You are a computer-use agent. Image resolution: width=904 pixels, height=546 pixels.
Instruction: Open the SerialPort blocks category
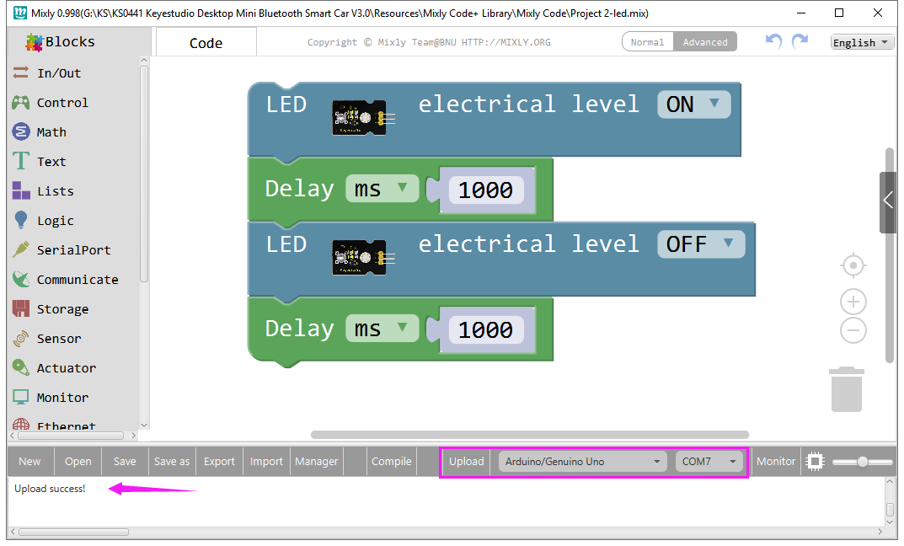tap(74, 250)
